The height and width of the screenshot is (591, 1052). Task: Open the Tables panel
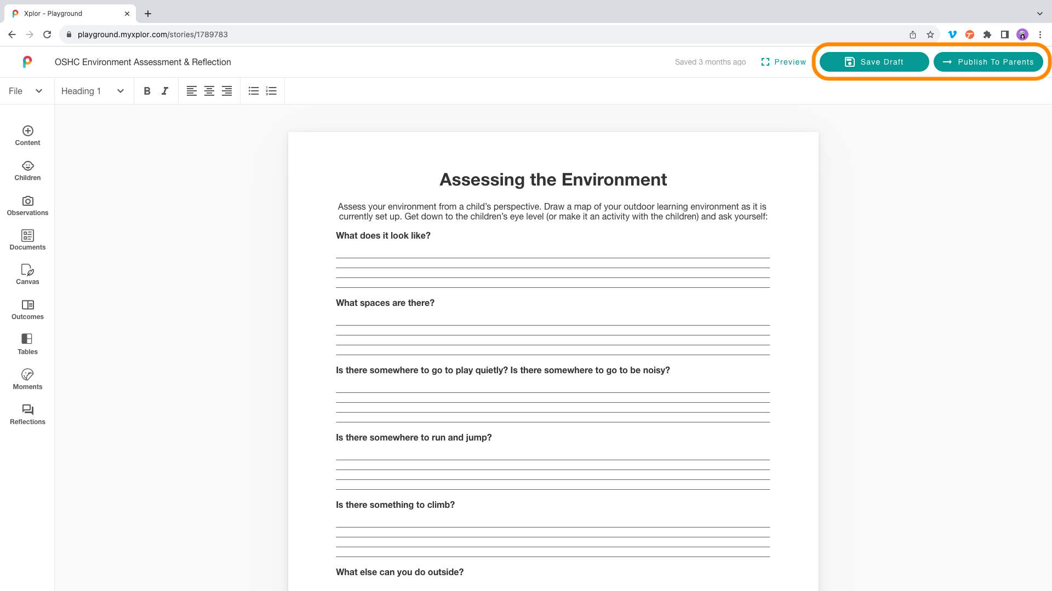click(x=27, y=344)
